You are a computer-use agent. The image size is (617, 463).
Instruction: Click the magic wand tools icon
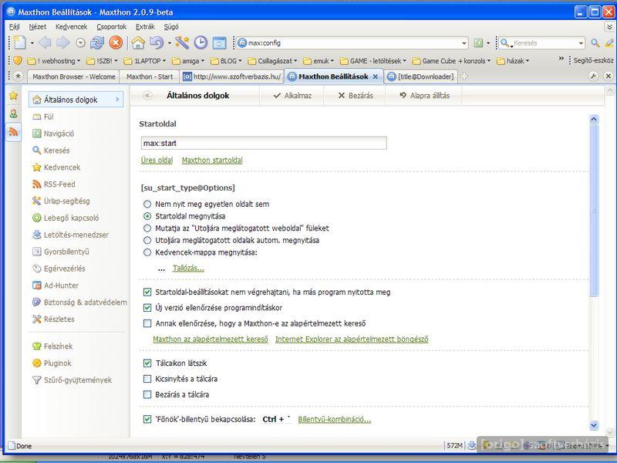(x=182, y=42)
